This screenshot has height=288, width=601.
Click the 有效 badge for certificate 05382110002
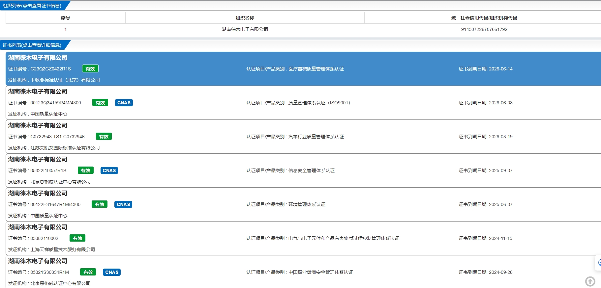[x=77, y=238]
